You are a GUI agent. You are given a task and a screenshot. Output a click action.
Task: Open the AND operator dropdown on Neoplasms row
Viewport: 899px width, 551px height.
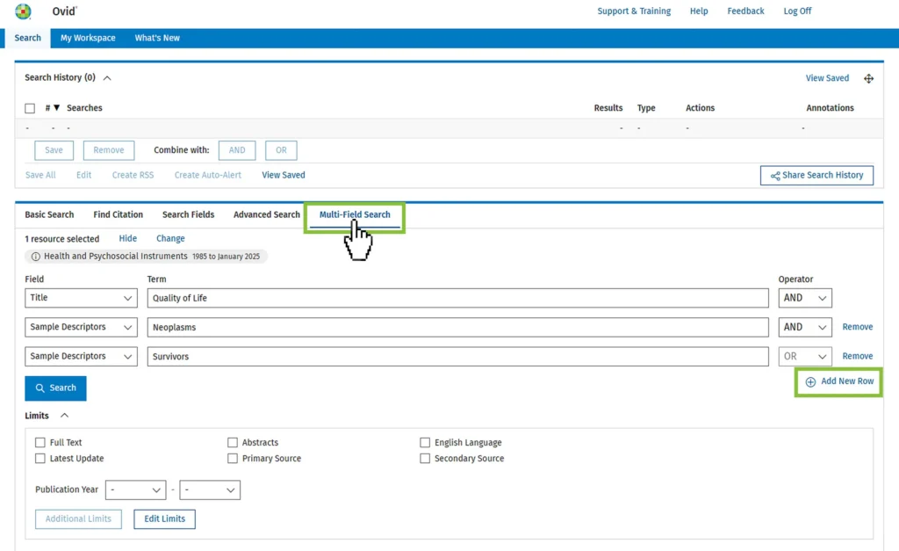coord(805,327)
